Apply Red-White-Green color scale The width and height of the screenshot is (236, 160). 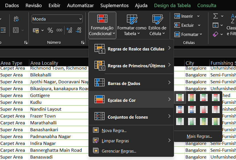pos(216,98)
